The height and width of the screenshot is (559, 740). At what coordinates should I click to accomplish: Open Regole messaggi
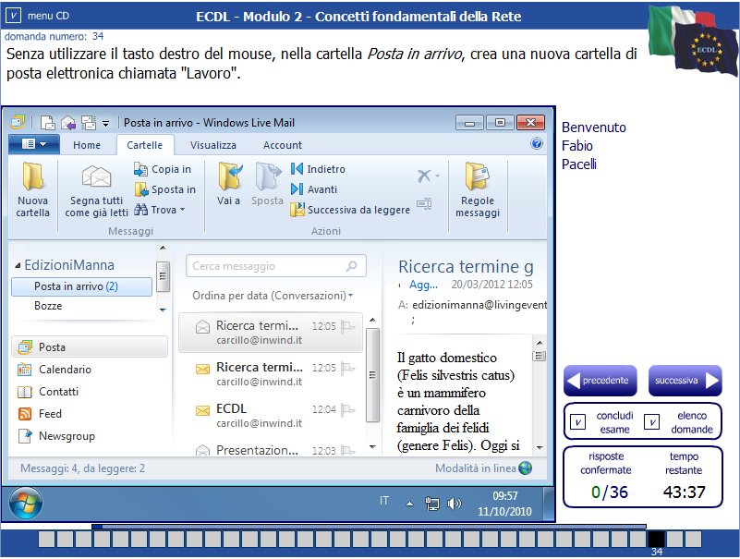click(x=477, y=189)
